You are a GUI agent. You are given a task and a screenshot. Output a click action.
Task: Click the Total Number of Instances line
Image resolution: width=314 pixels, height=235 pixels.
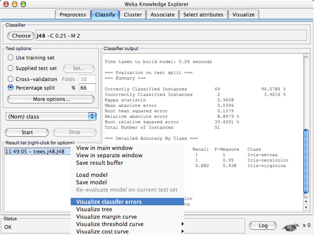pyautogui.click(x=162, y=127)
